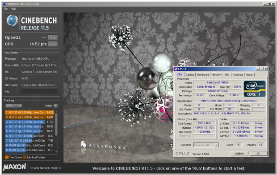
Task: Select ranking row 4 with score 10.58
Action: tap(29, 126)
